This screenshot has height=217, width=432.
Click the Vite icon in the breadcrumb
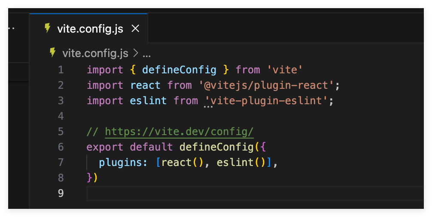pyautogui.click(x=53, y=52)
